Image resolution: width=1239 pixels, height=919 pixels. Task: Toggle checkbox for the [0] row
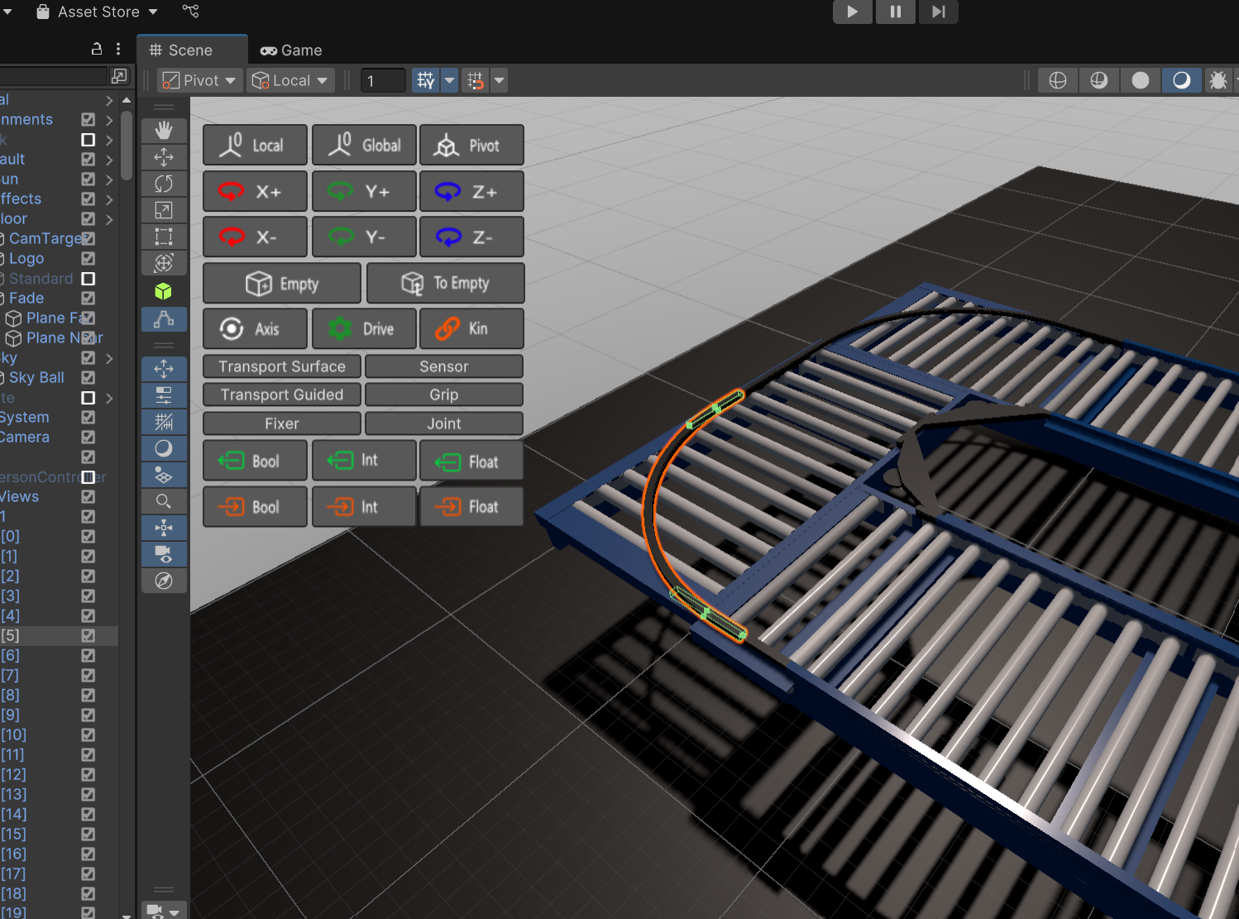click(x=88, y=537)
